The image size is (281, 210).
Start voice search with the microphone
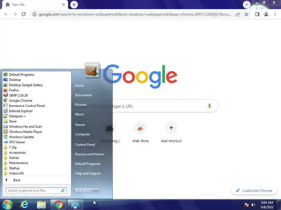tap(209, 106)
